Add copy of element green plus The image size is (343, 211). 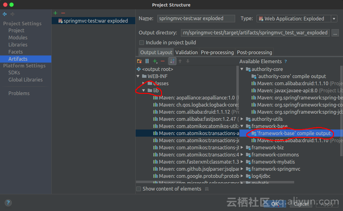pos(155,61)
